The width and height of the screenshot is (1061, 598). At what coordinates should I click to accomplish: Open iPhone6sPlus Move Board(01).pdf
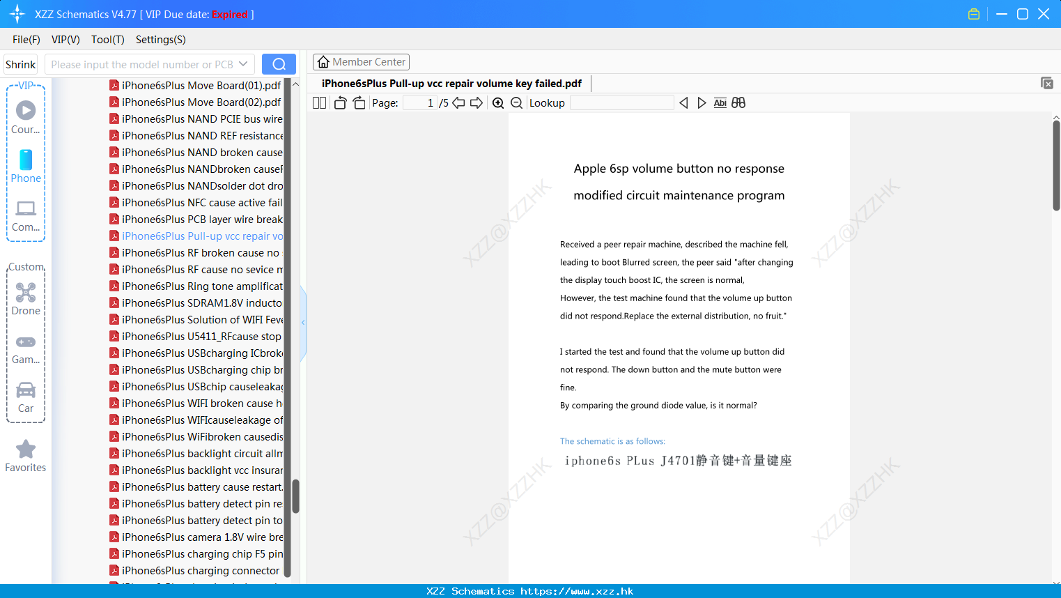pos(195,86)
